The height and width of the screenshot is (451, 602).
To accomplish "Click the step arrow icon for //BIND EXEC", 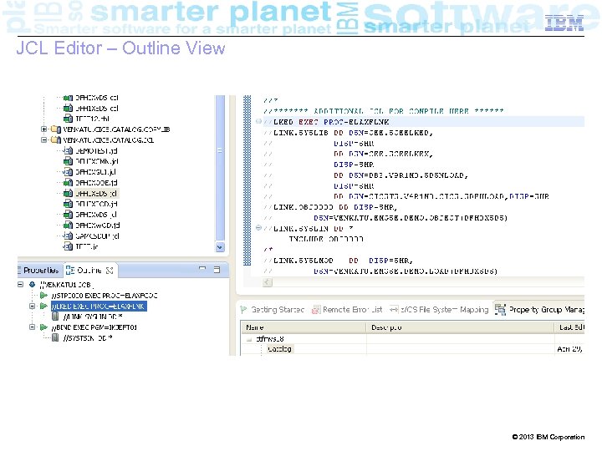I will (x=43, y=327).
